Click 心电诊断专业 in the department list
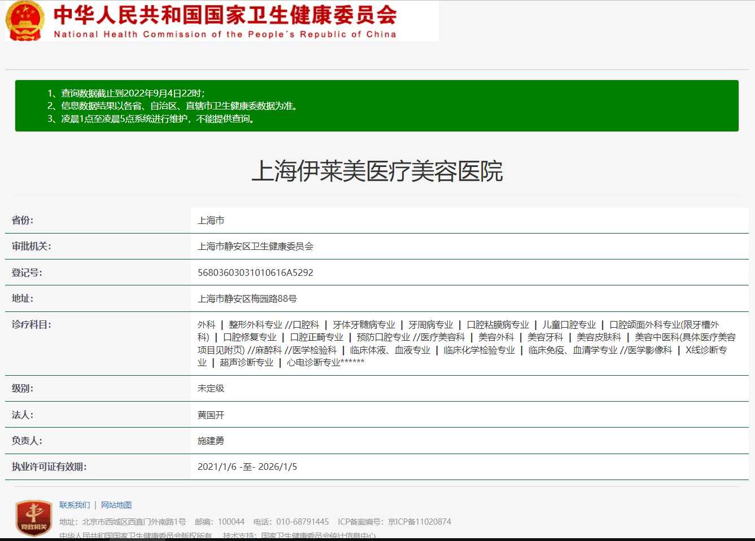Screen dimensions: 755x541 pyautogui.click(x=313, y=363)
